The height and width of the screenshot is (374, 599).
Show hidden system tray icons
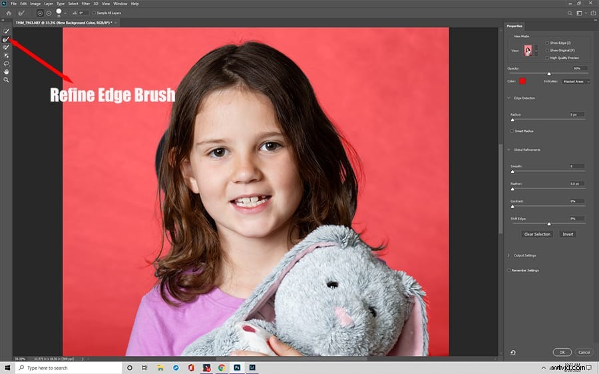pyautogui.click(x=543, y=368)
